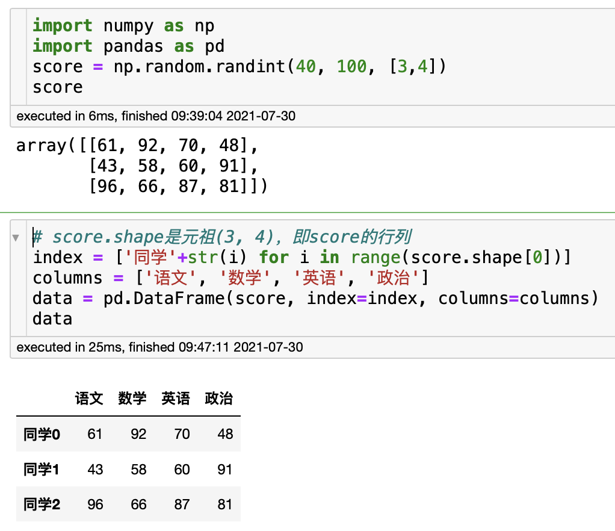Collapse the second code cell via triangle
615x531 pixels.
coord(16,237)
